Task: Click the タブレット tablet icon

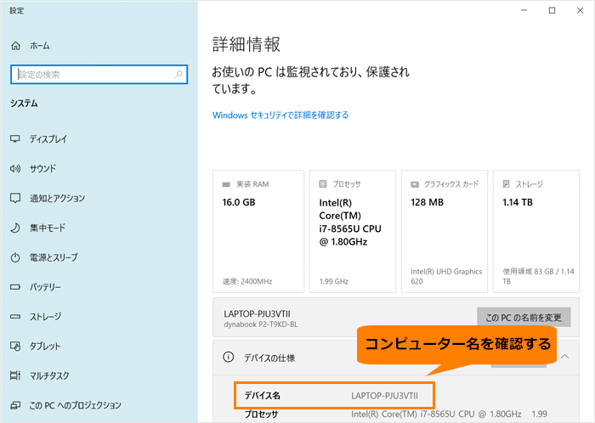Action: coord(15,346)
